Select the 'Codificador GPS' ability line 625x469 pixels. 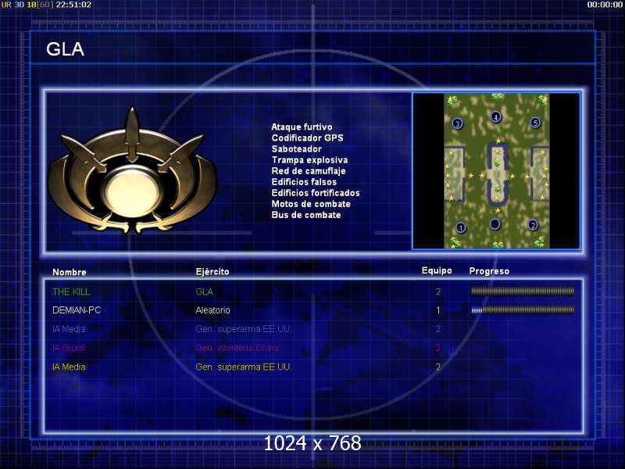coord(307,138)
